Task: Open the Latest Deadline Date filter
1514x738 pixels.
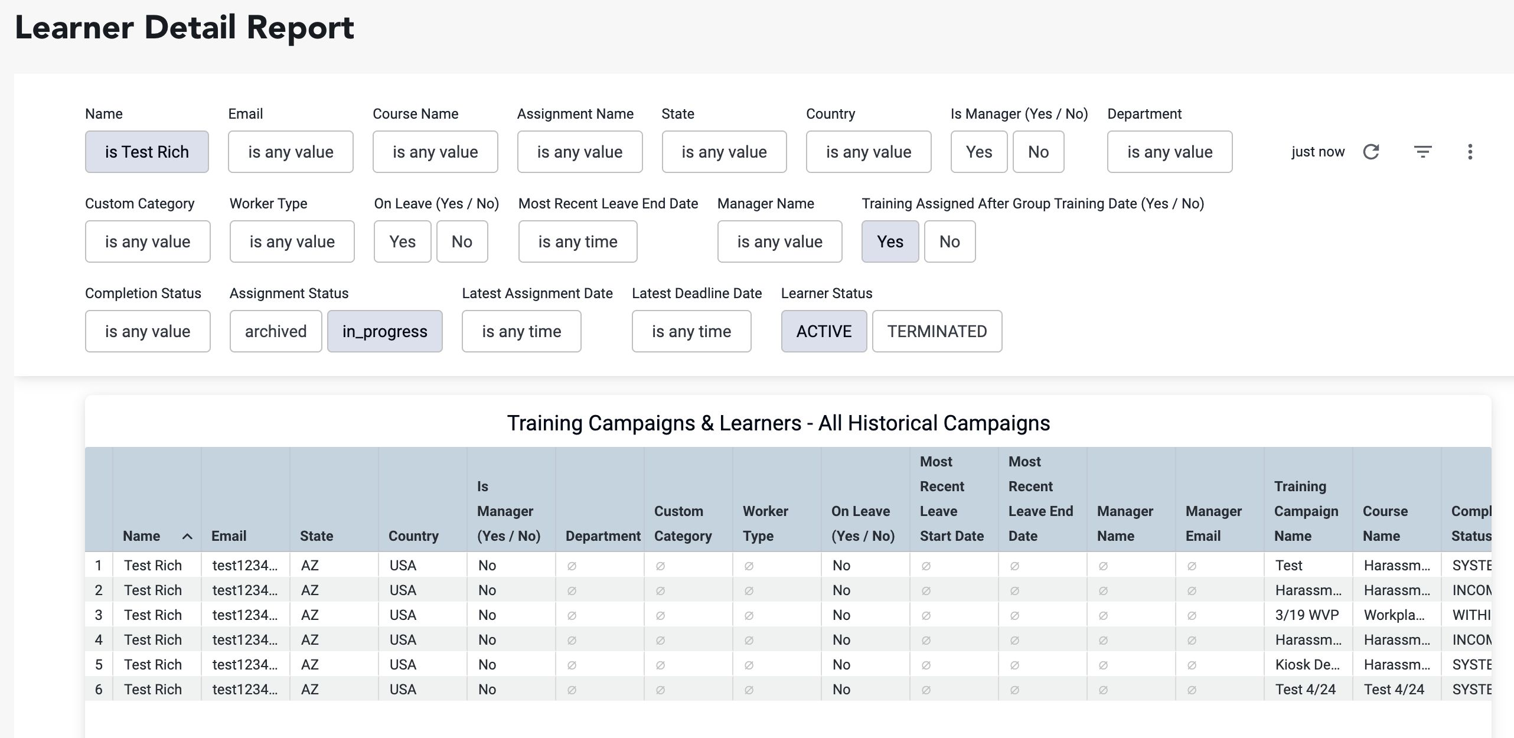Action: (691, 331)
